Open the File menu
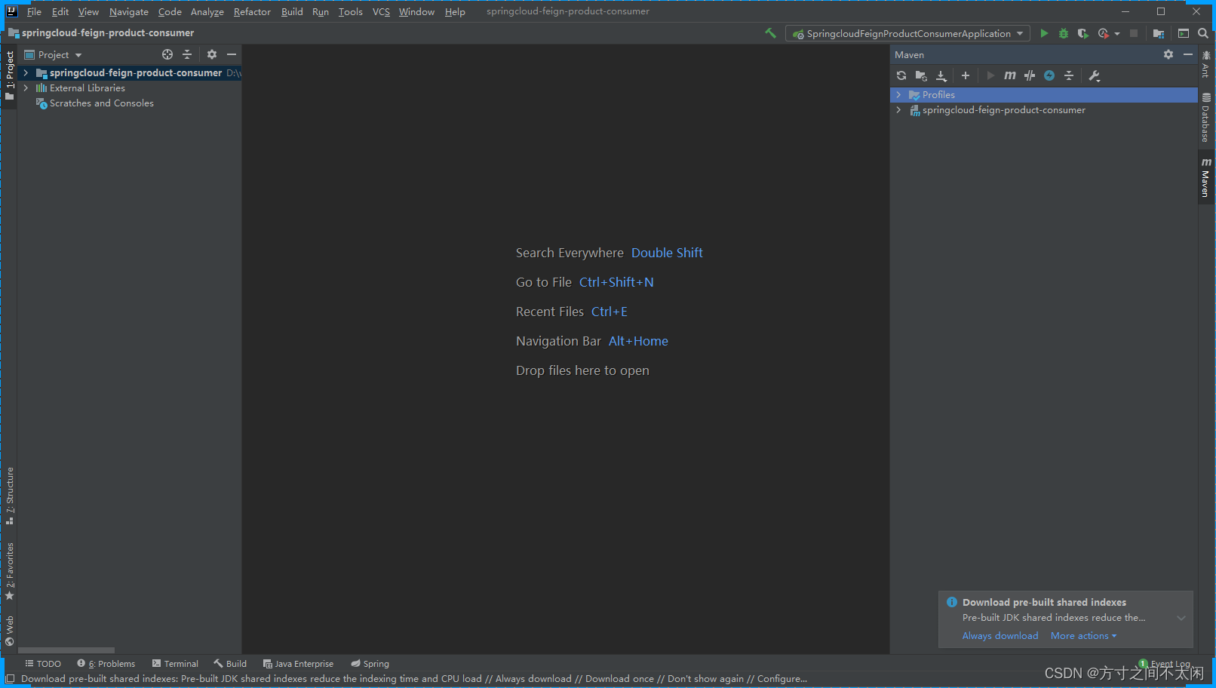 tap(34, 11)
